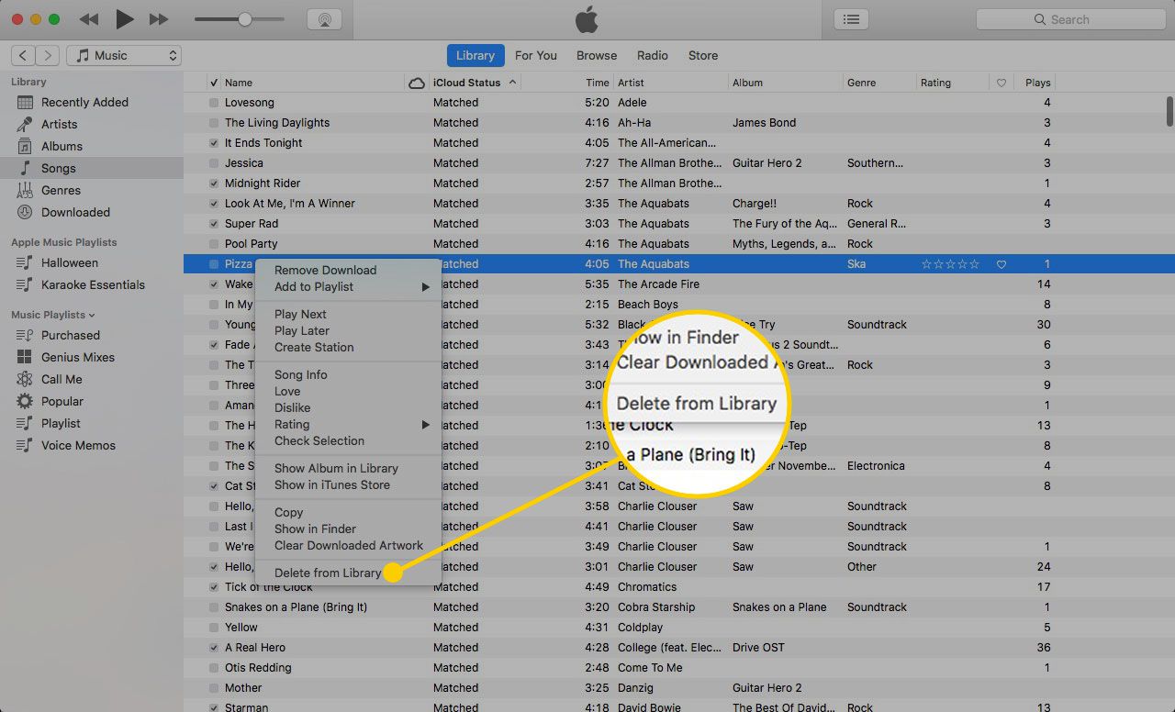
Task: Click the Songs note icon
Action: pos(25,169)
